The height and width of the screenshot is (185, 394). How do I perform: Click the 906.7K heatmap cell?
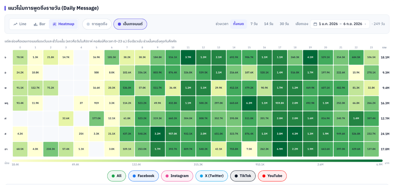point(249,57)
